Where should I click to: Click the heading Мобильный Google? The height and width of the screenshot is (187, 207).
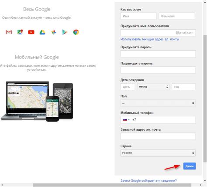click(x=37, y=57)
